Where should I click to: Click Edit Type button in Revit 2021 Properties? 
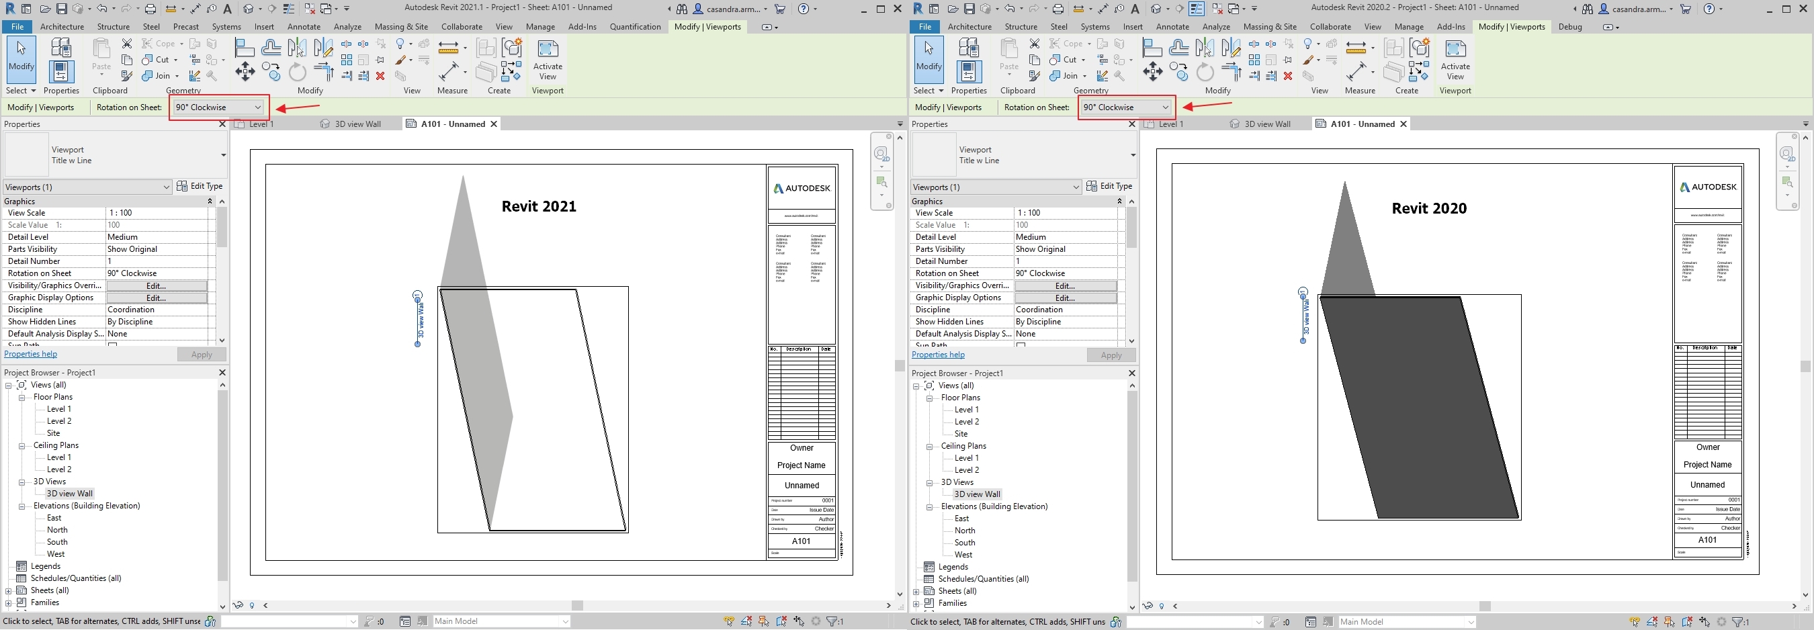pyautogui.click(x=200, y=187)
